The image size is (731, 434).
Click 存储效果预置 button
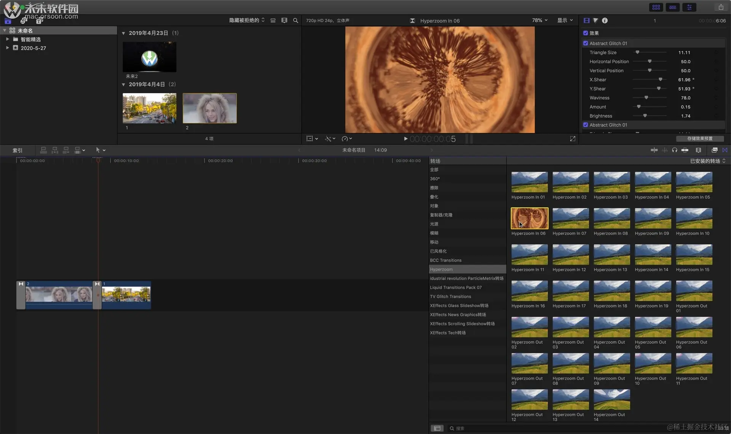tap(699, 139)
